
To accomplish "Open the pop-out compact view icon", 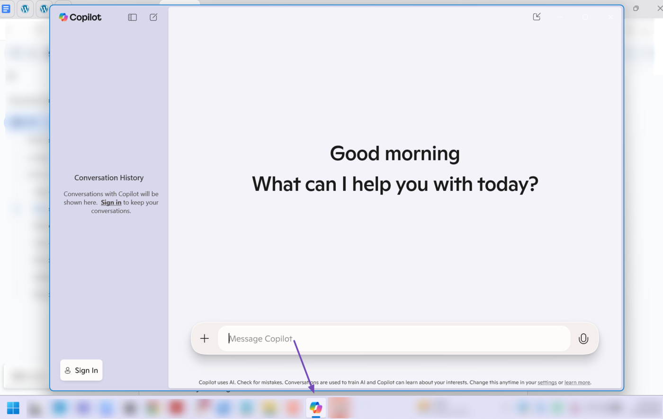I will coord(537,17).
